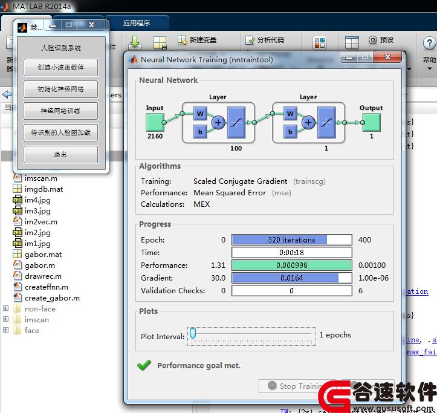Screen dimensions: 437x413
Task: Click the Time progress field
Action: point(292,252)
